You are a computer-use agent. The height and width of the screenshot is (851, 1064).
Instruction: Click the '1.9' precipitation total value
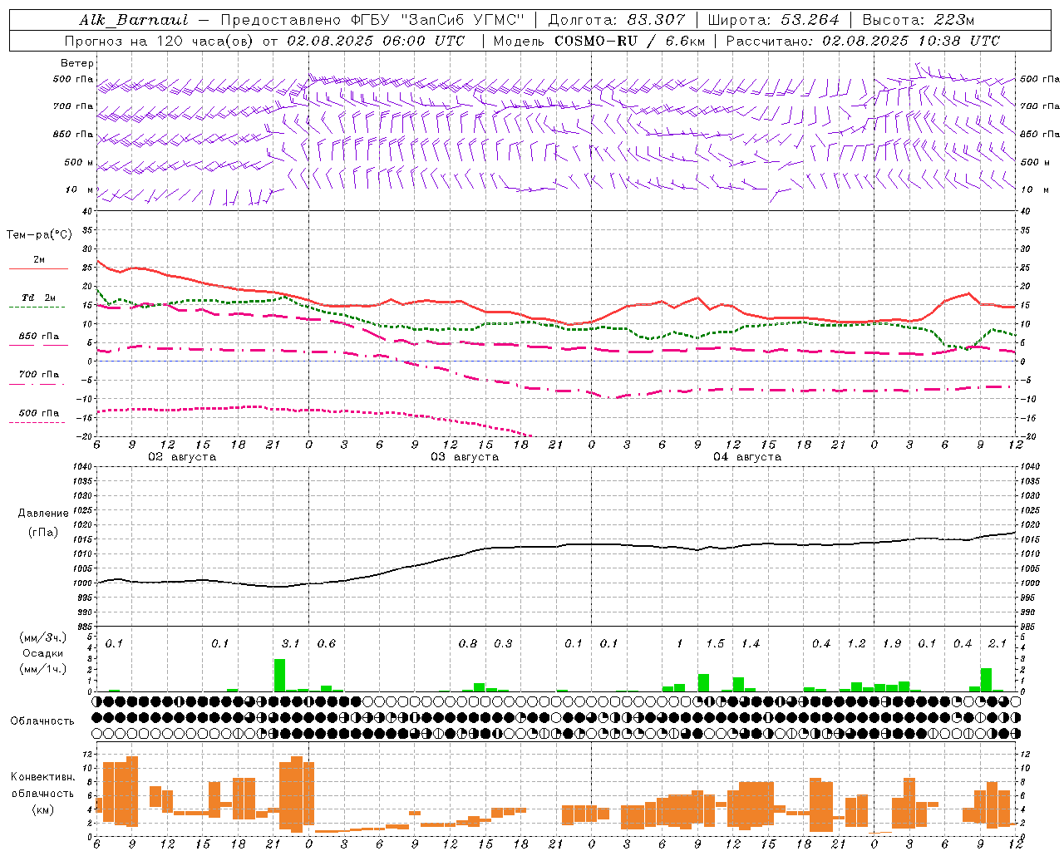[892, 644]
